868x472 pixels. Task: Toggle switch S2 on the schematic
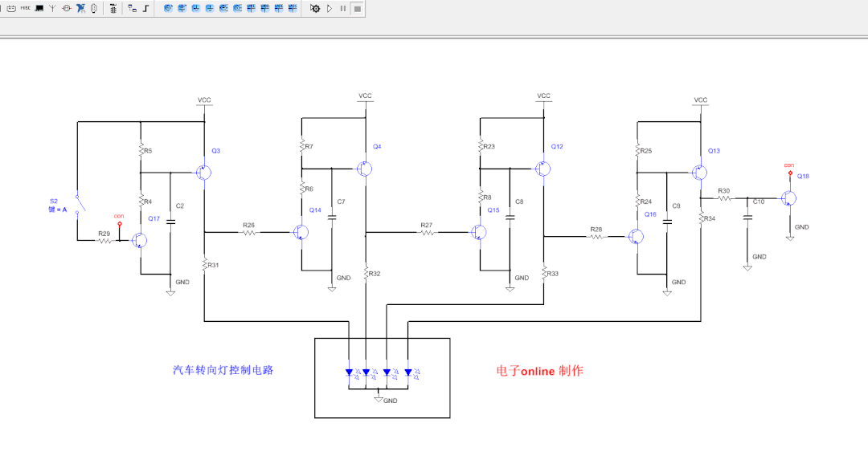pyautogui.click(x=77, y=205)
